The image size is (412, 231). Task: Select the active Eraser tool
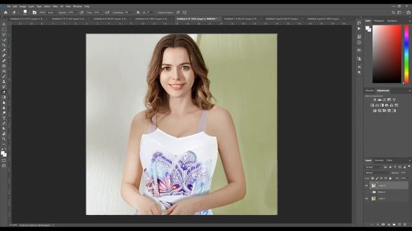(x=4, y=92)
